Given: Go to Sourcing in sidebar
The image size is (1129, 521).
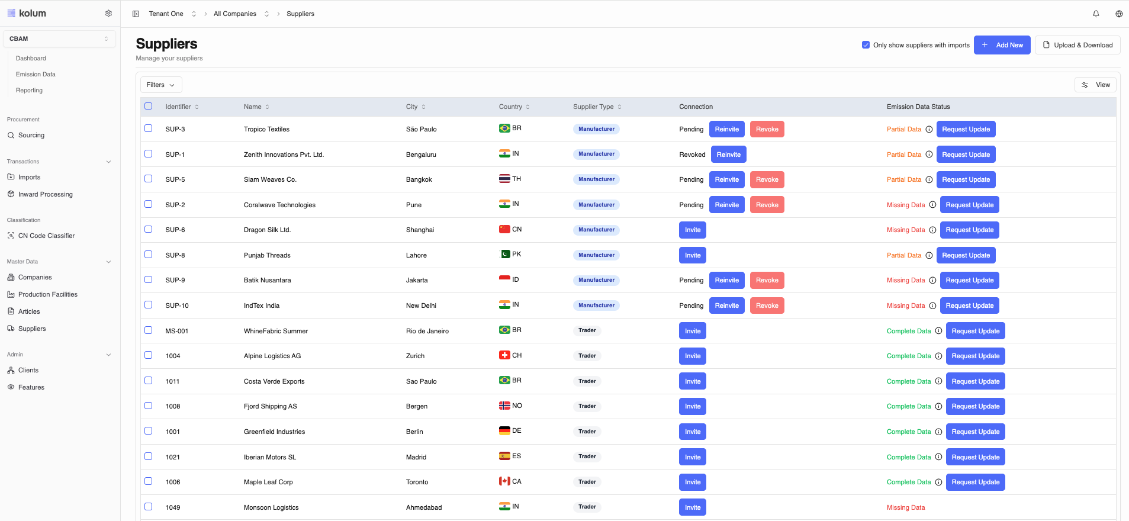Looking at the screenshot, I should [x=31, y=135].
